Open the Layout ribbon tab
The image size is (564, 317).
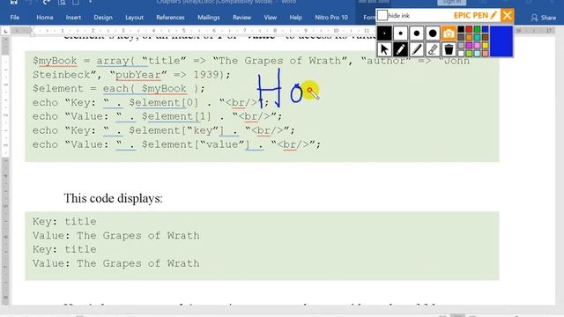(134, 18)
